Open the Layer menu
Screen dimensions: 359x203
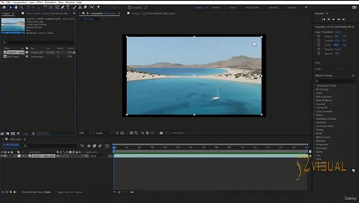pyautogui.click(x=31, y=2)
